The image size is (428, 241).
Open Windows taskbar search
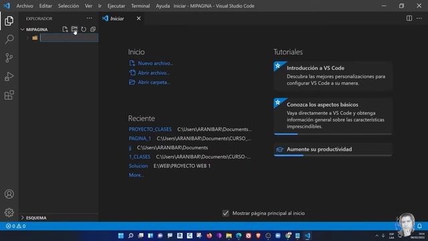(131, 236)
